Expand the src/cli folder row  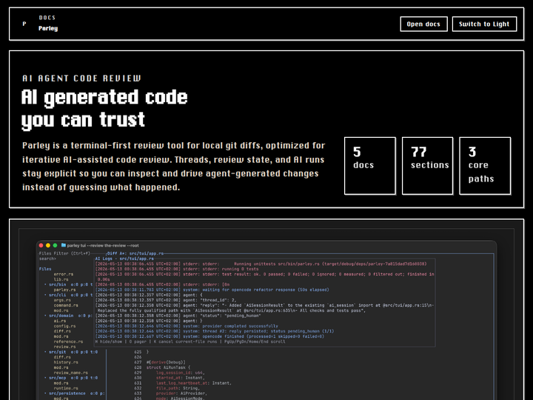[68, 295]
